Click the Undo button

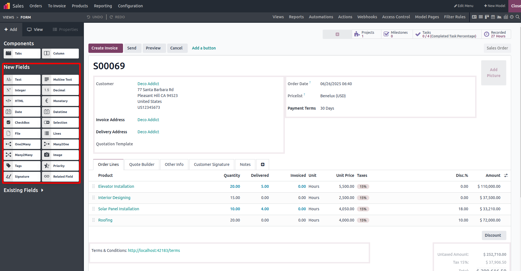95,17
